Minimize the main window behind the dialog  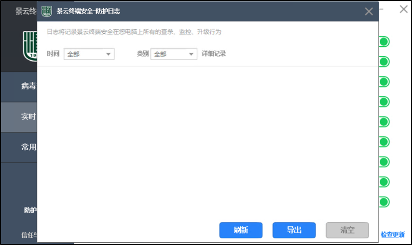(381, 9)
